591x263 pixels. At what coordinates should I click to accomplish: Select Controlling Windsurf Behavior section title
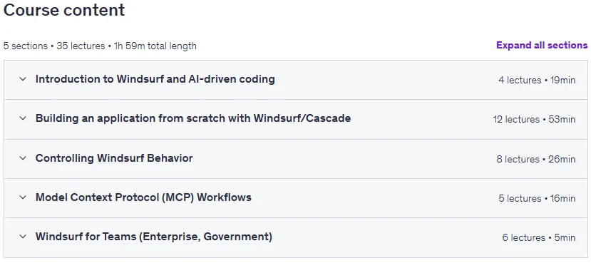coord(114,158)
